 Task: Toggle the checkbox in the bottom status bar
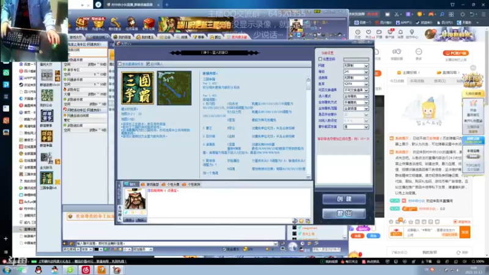(224, 249)
